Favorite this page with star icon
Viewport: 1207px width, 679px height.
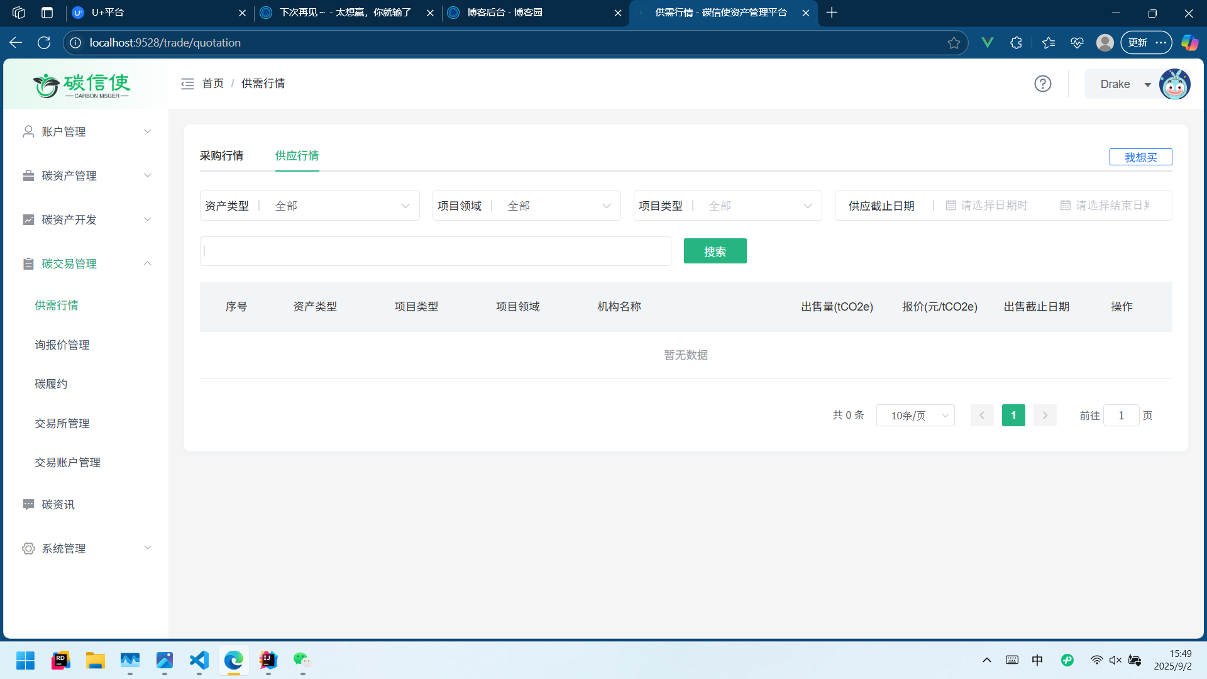[x=954, y=43]
